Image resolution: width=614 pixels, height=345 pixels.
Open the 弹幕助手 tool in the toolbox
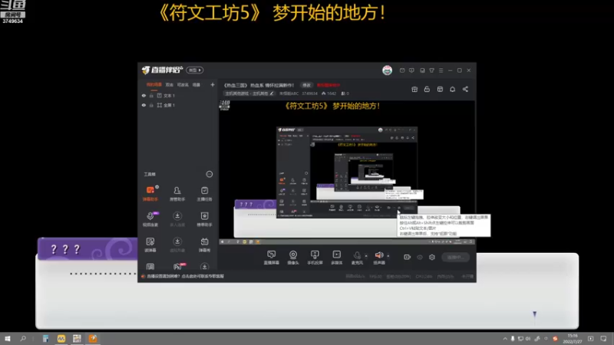pyautogui.click(x=150, y=193)
